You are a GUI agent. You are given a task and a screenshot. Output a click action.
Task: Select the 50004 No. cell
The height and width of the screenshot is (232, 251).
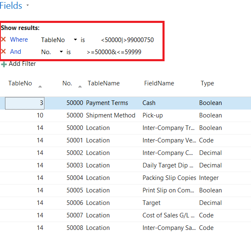[75, 178]
